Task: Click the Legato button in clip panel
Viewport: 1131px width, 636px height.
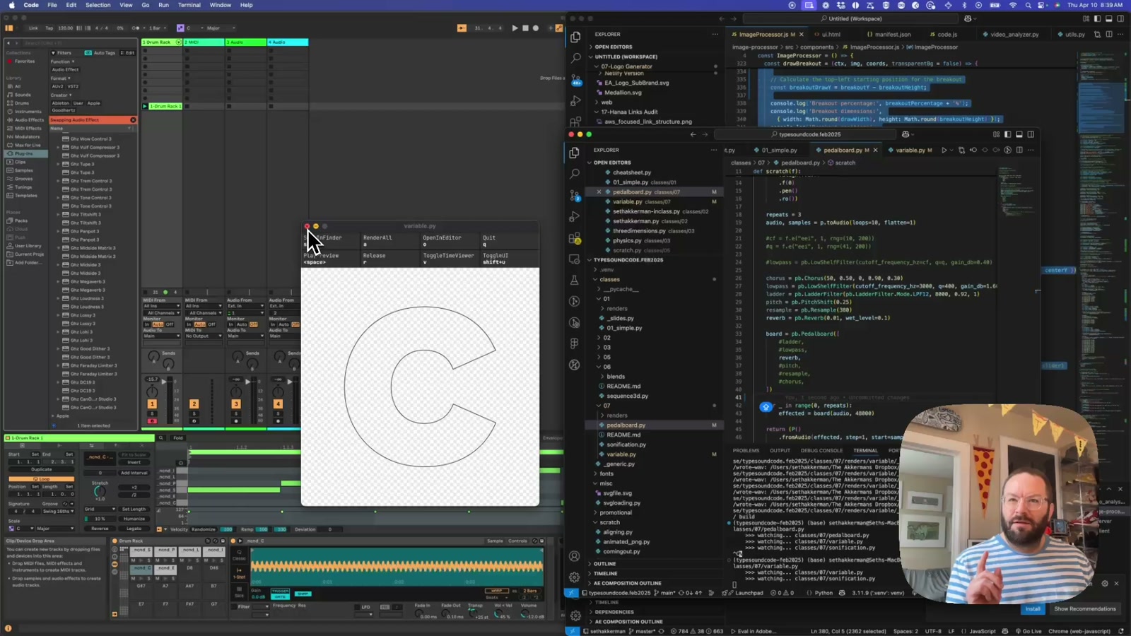Action: (x=134, y=529)
